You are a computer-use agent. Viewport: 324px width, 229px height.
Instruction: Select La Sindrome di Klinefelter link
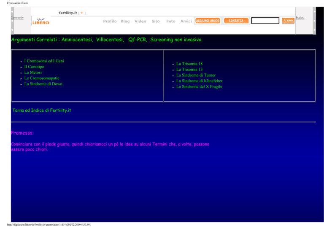point(199,81)
